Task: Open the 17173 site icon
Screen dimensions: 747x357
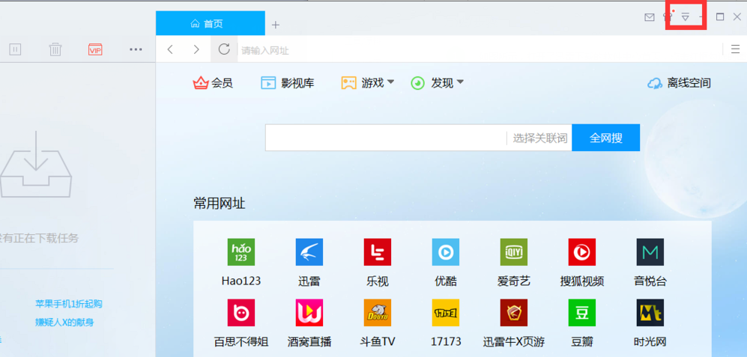Action: pyautogui.click(x=446, y=312)
